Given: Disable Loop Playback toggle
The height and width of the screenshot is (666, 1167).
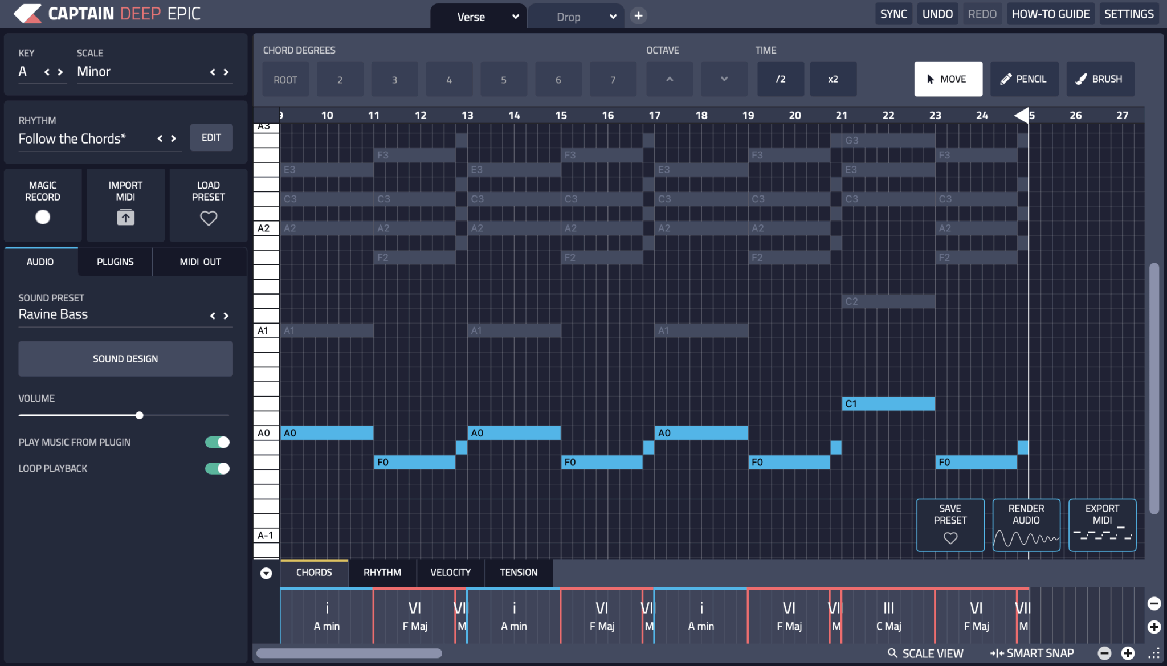Looking at the screenshot, I should coord(217,468).
